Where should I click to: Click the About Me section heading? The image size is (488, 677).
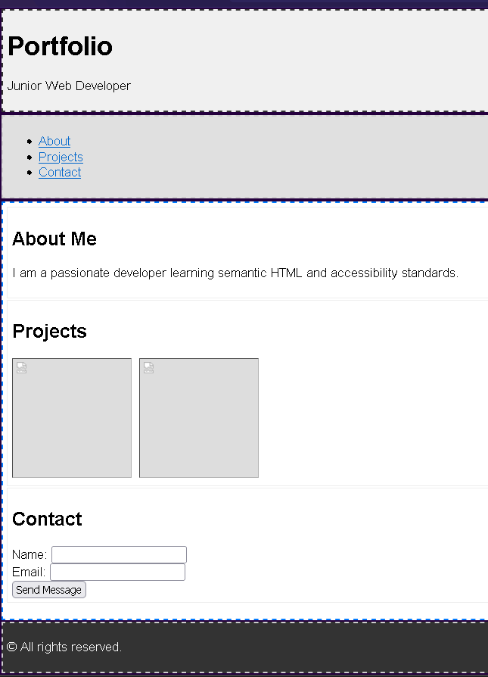click(x=54, y=239)
